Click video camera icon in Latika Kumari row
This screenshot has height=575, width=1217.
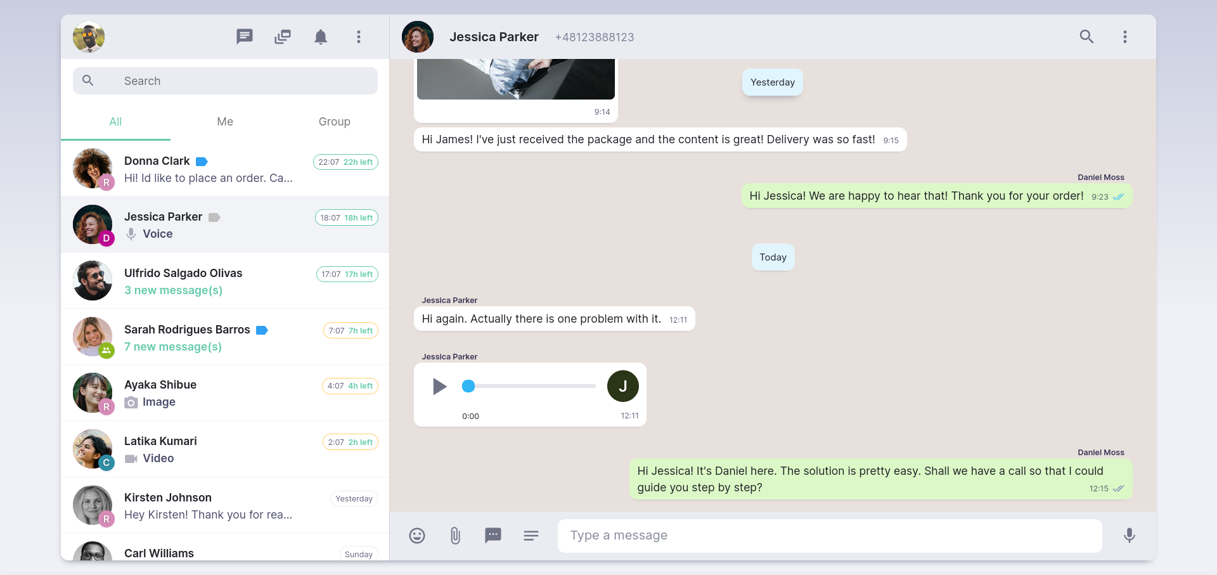131,458
